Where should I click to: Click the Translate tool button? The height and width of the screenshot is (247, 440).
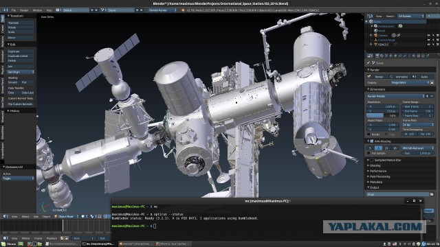(x=21, y=23)
